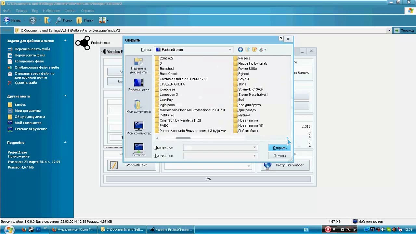Click the Открыть button
416x234 pixels.
tap(279, 148)
